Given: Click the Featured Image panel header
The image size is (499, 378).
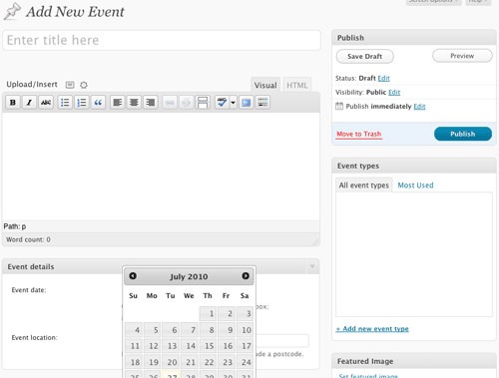Looking at the screenshot, I should [414, 361].
